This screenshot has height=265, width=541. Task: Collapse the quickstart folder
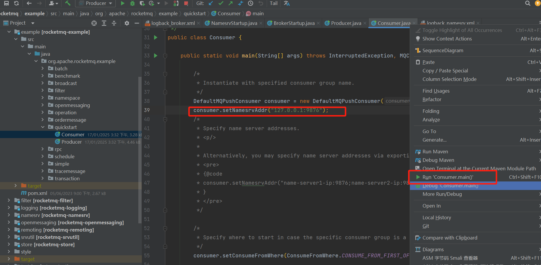[x=43, y=127]
